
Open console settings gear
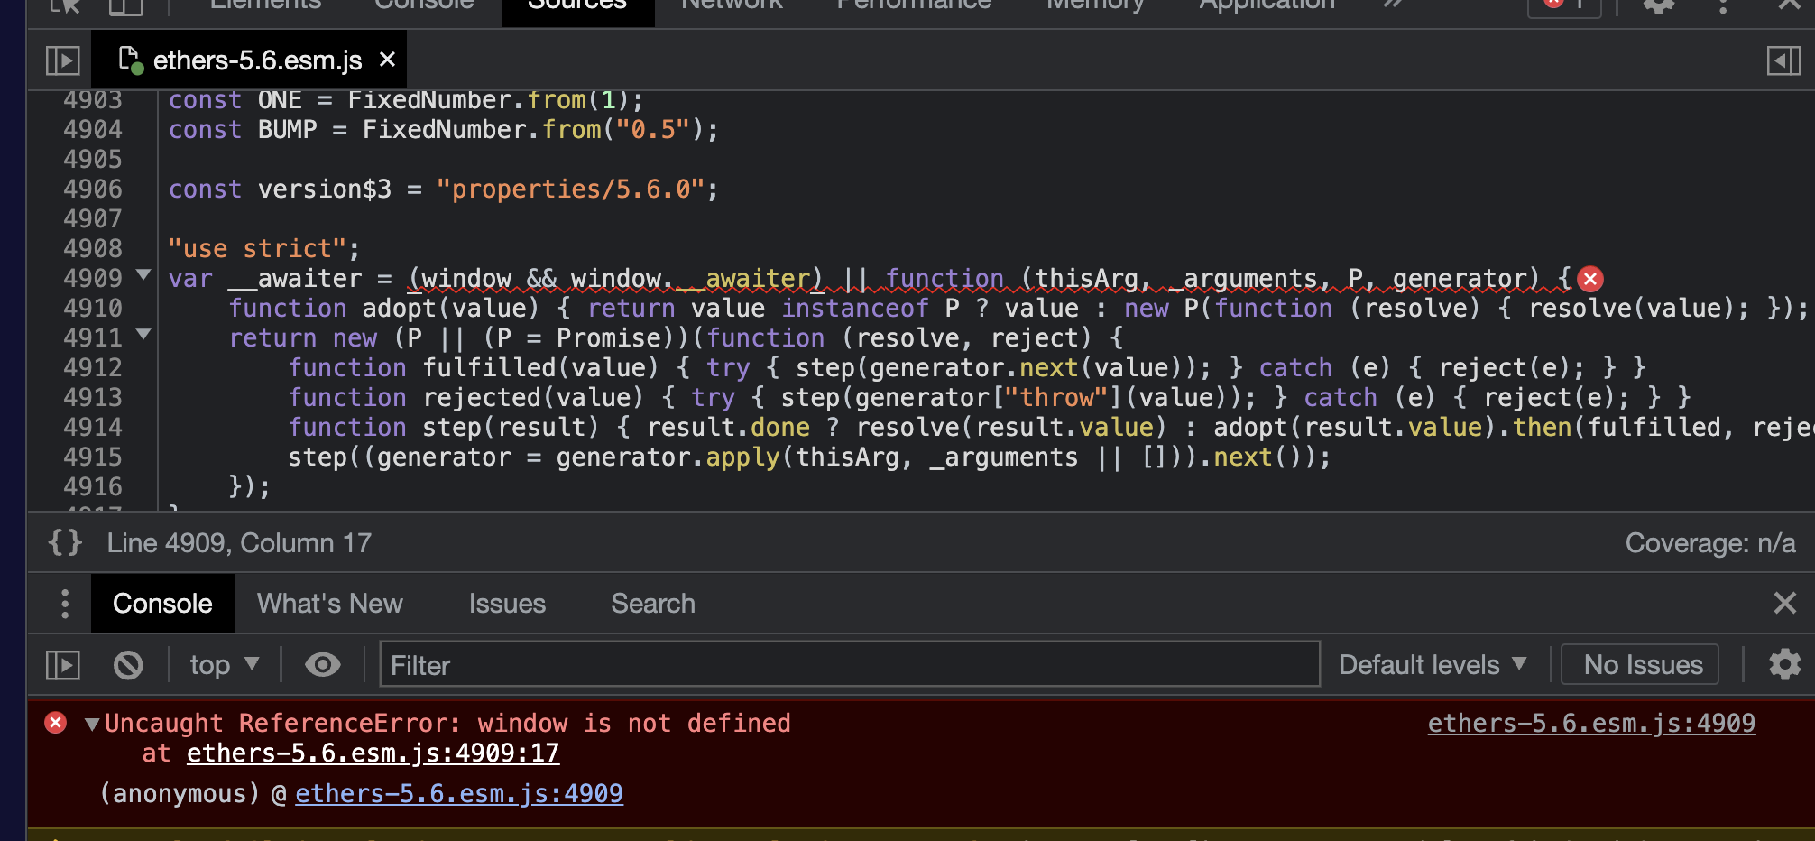point(1784,665)
